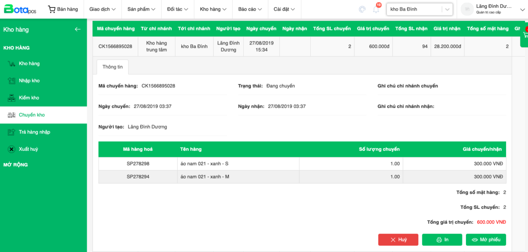Click the support icon beside the bell
This screenshot has height=252, width=528.
coord(362,9)
